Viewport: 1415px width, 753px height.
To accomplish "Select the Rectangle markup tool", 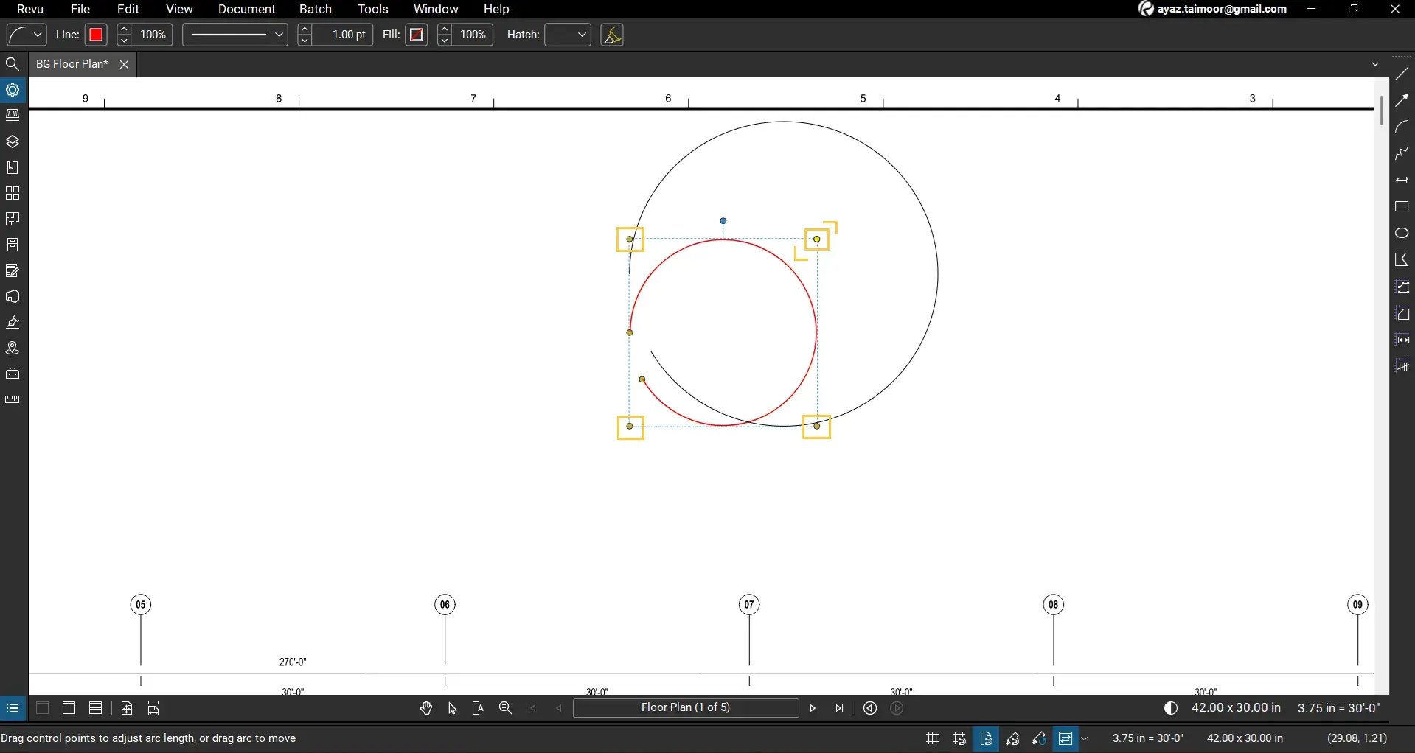I will (1402, 207).
